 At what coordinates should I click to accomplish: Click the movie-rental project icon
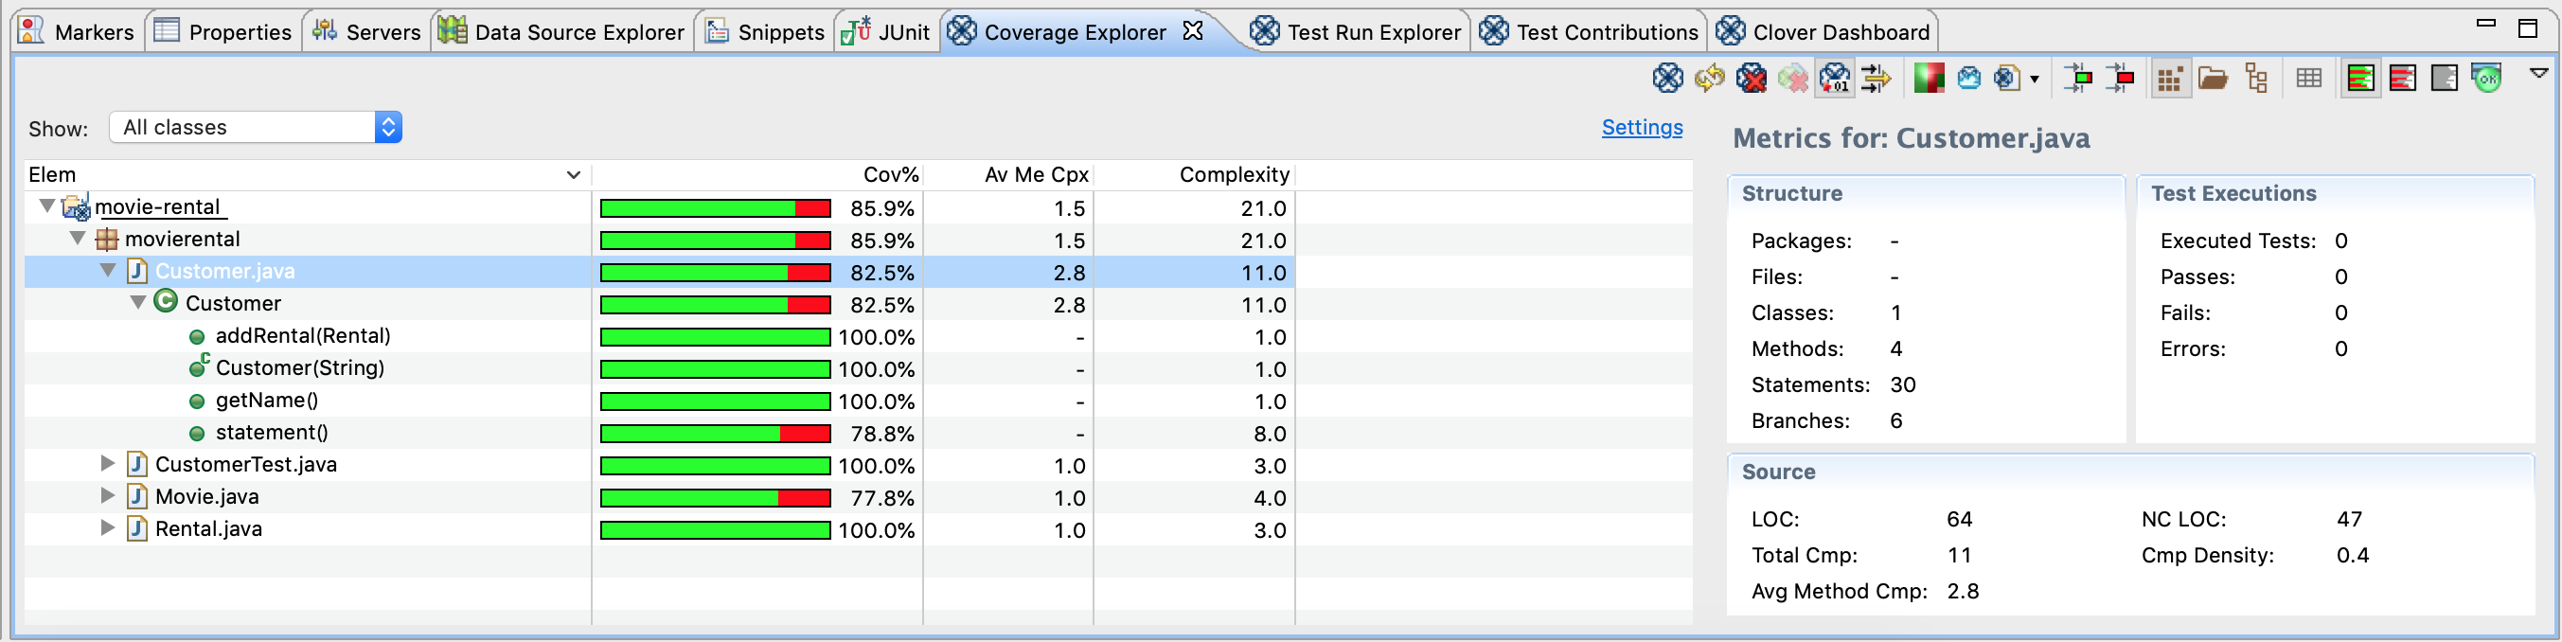coord(76,207)
